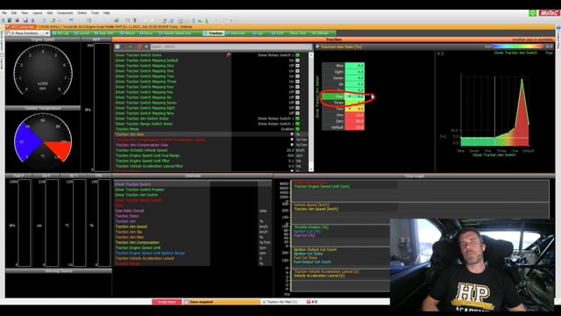The height and width of the screenshot is (316, 561).
Task: Click the flag icon on Driver Traction Switch Index row
Action: [x=229, y=54]
